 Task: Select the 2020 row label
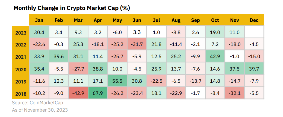click(x=21, y=69)
